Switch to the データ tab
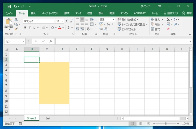The height and width of the screenshot is (129, 196). pyautogui.click(x=78, y=13)
